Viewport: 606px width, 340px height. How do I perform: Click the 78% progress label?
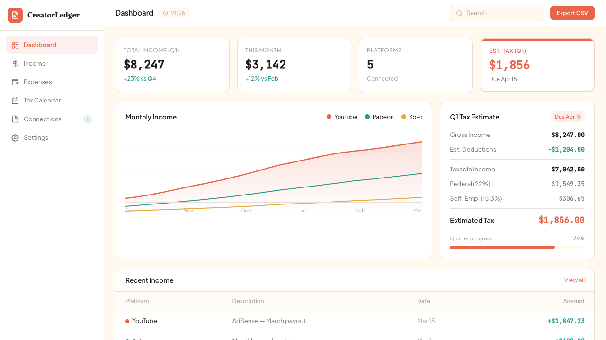coord(579,238)
